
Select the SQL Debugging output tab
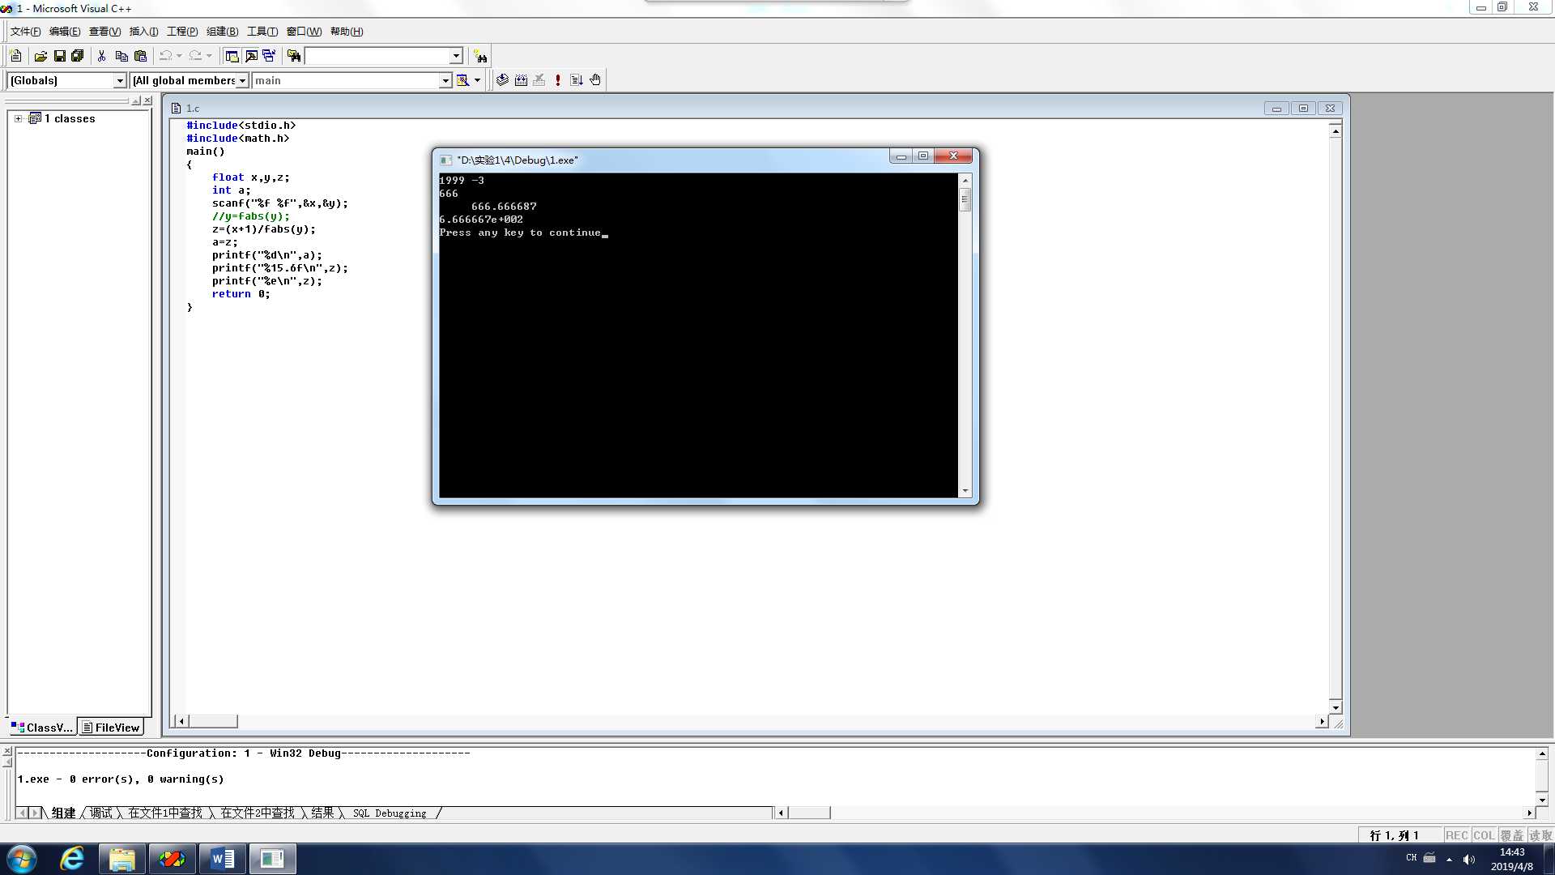tap(390, 813)
